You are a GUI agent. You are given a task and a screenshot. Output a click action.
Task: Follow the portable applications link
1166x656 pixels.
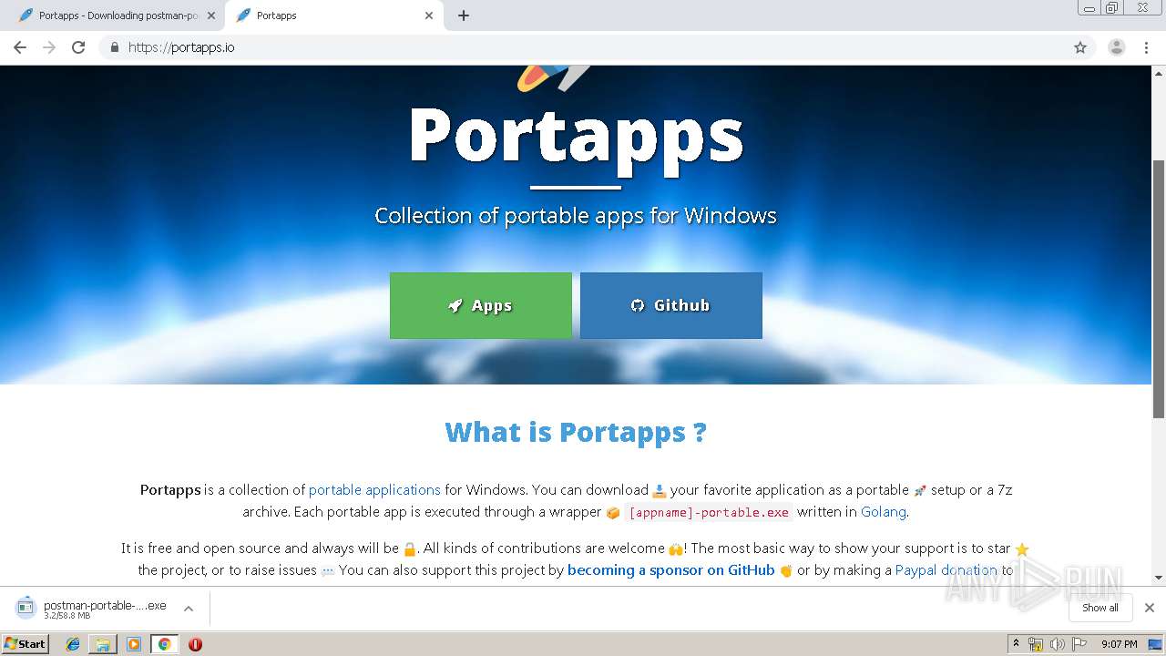pos(374,490)
